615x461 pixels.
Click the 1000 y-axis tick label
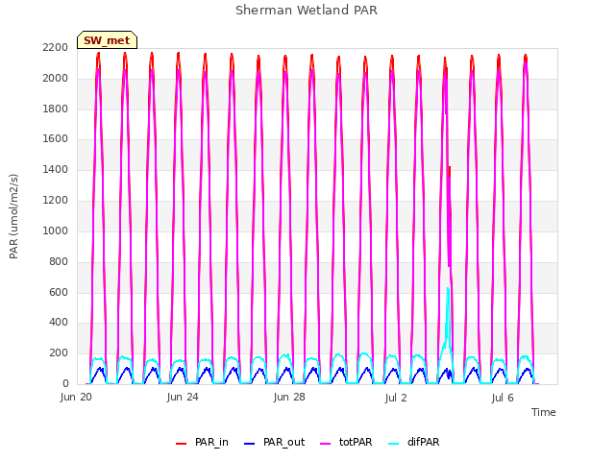tap(56, 230)
